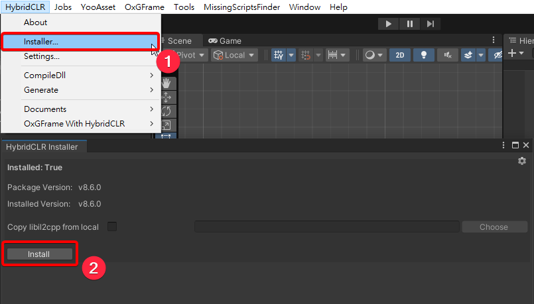
Task: Toggle scene audio mute button
Action: 448,55
